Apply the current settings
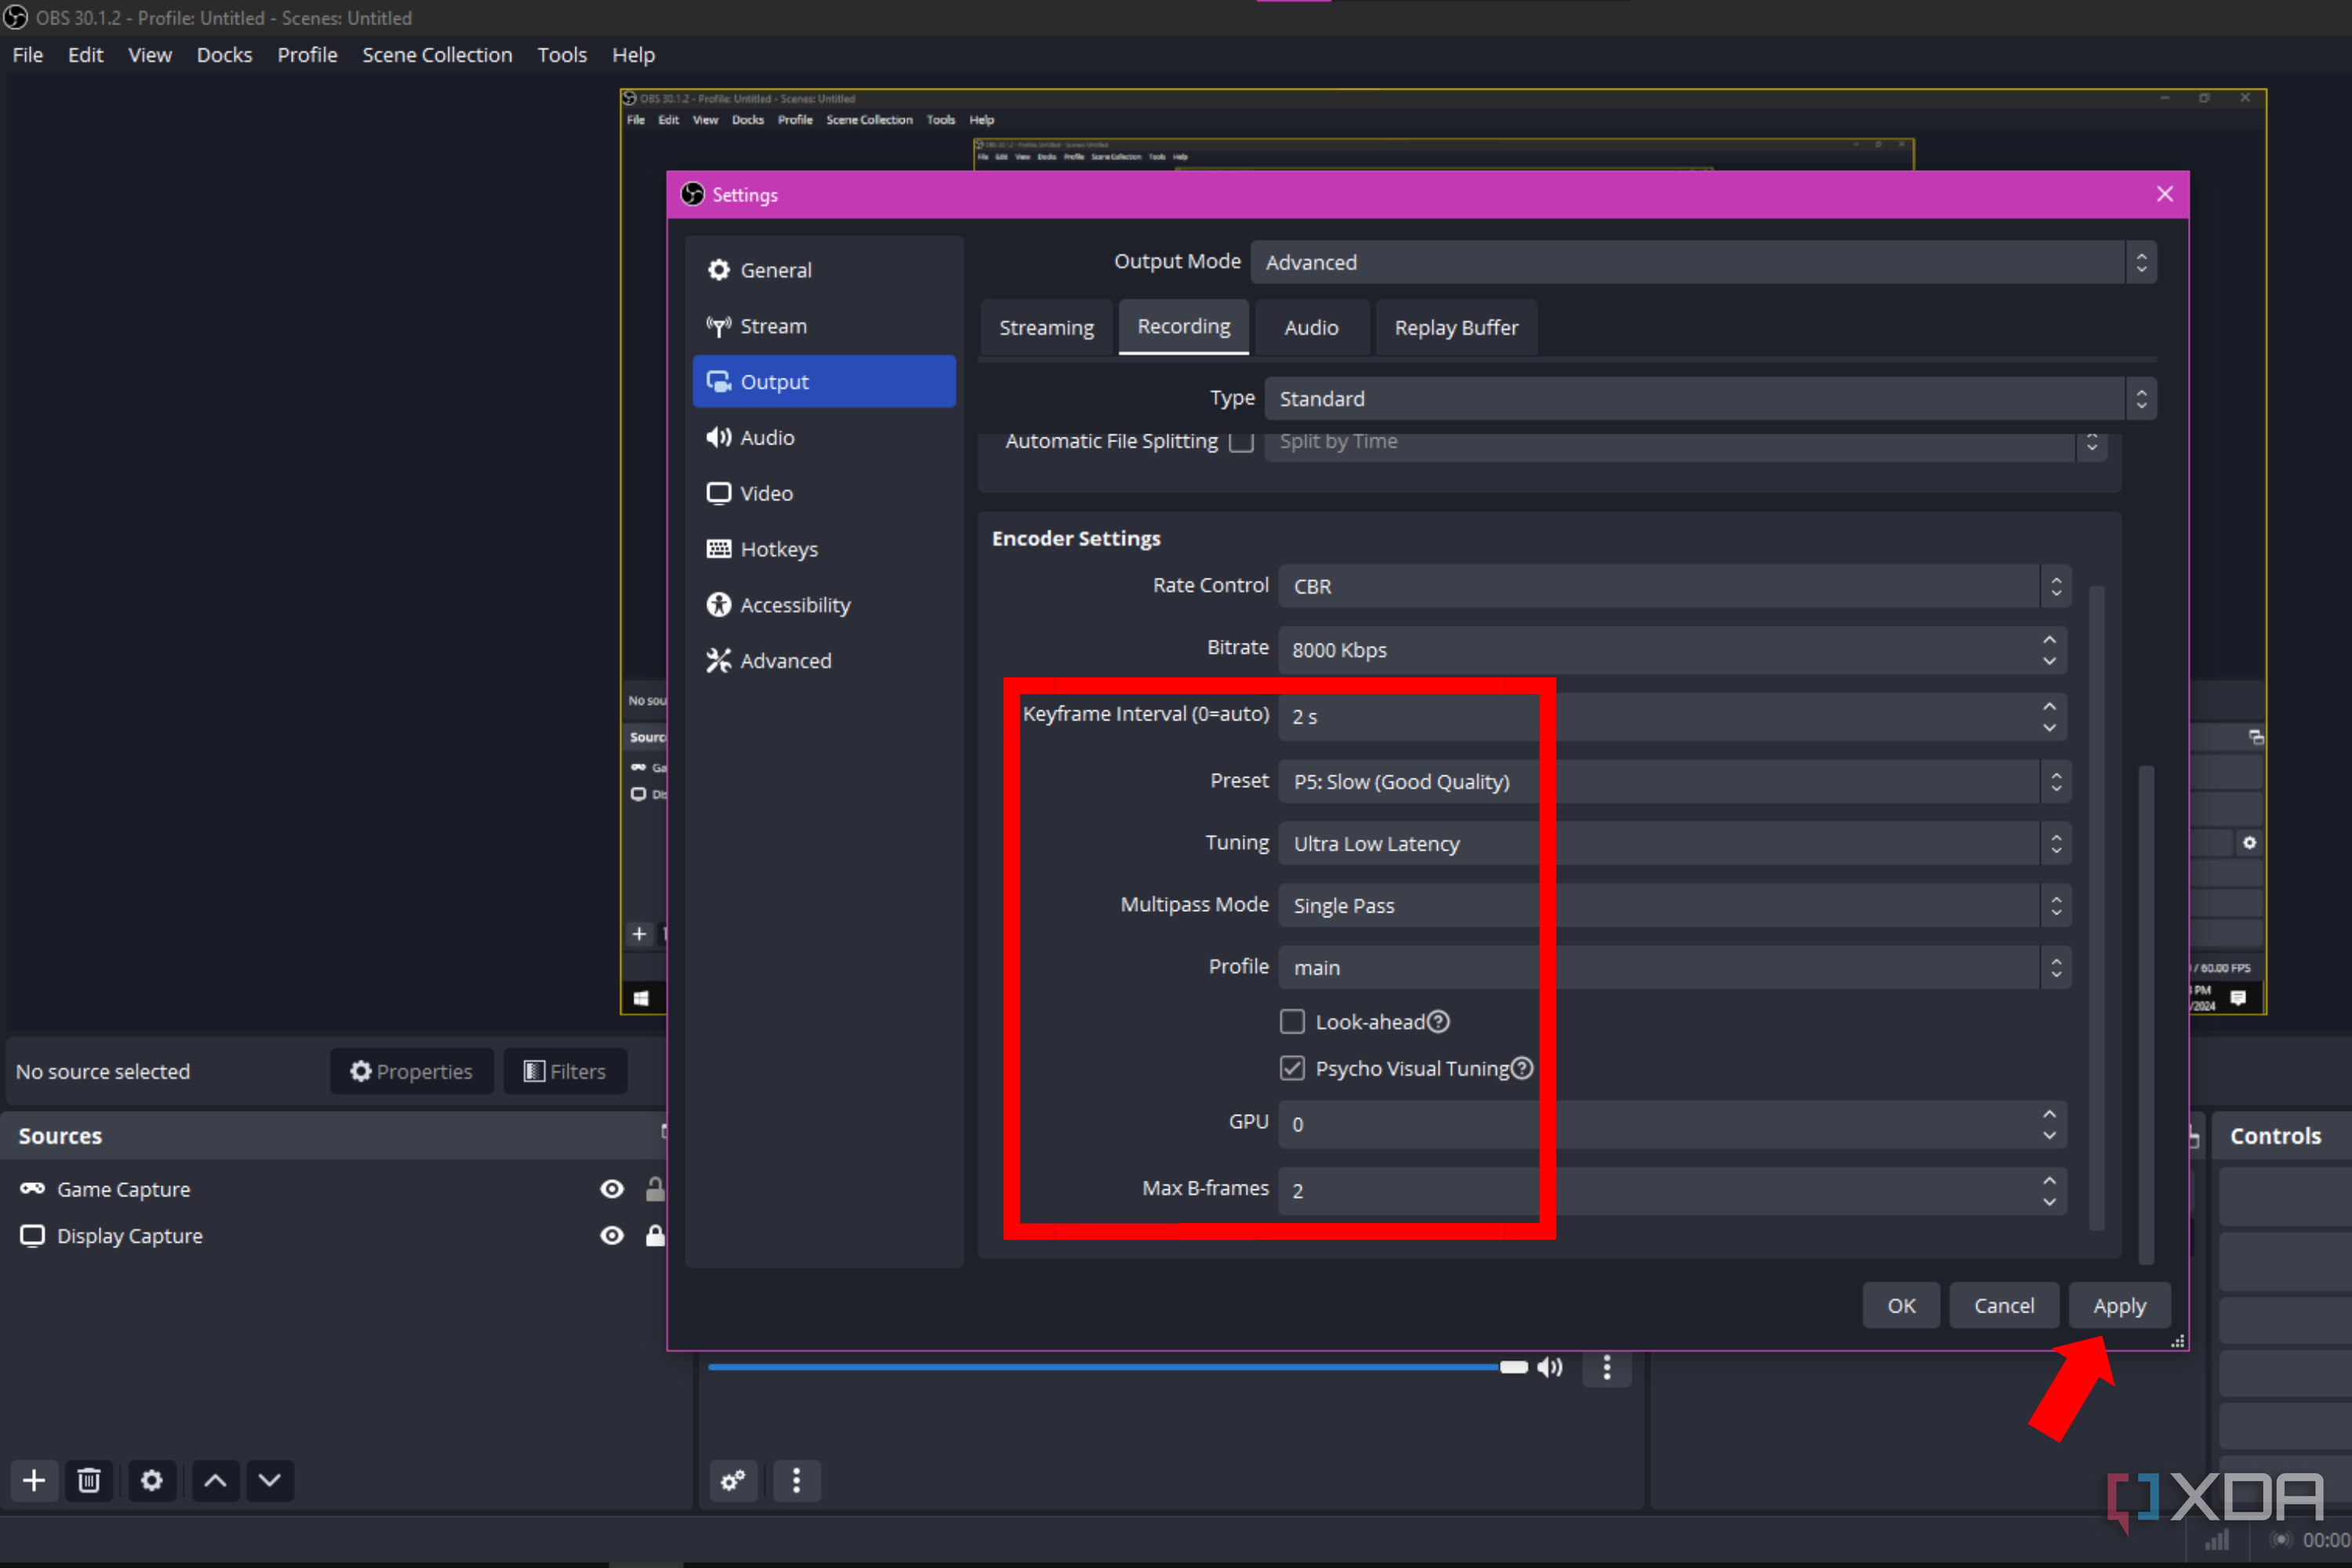The image size is (2352, 1568). [x=2119, y=1305]
